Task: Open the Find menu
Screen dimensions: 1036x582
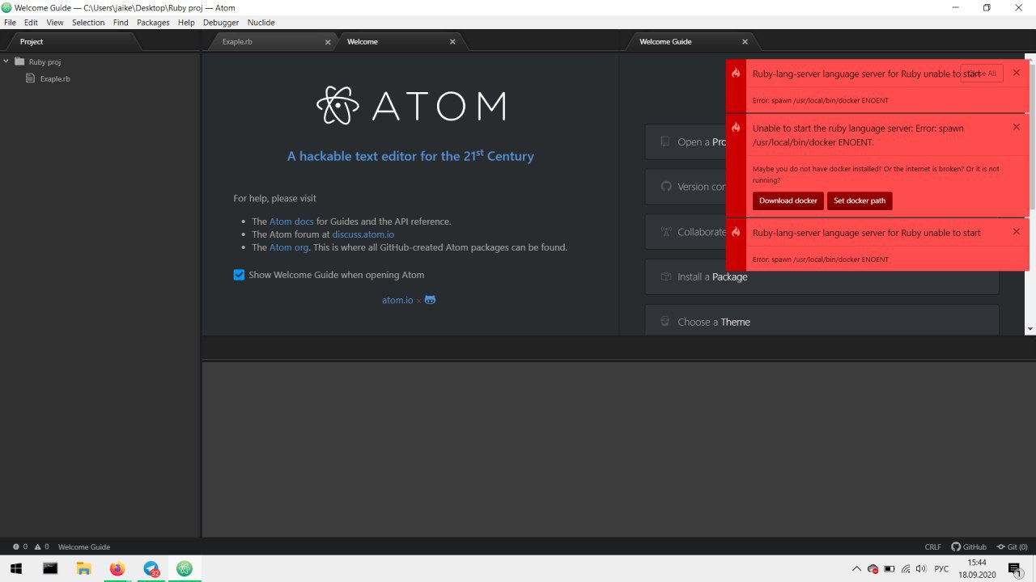Action: pos(121,23)
